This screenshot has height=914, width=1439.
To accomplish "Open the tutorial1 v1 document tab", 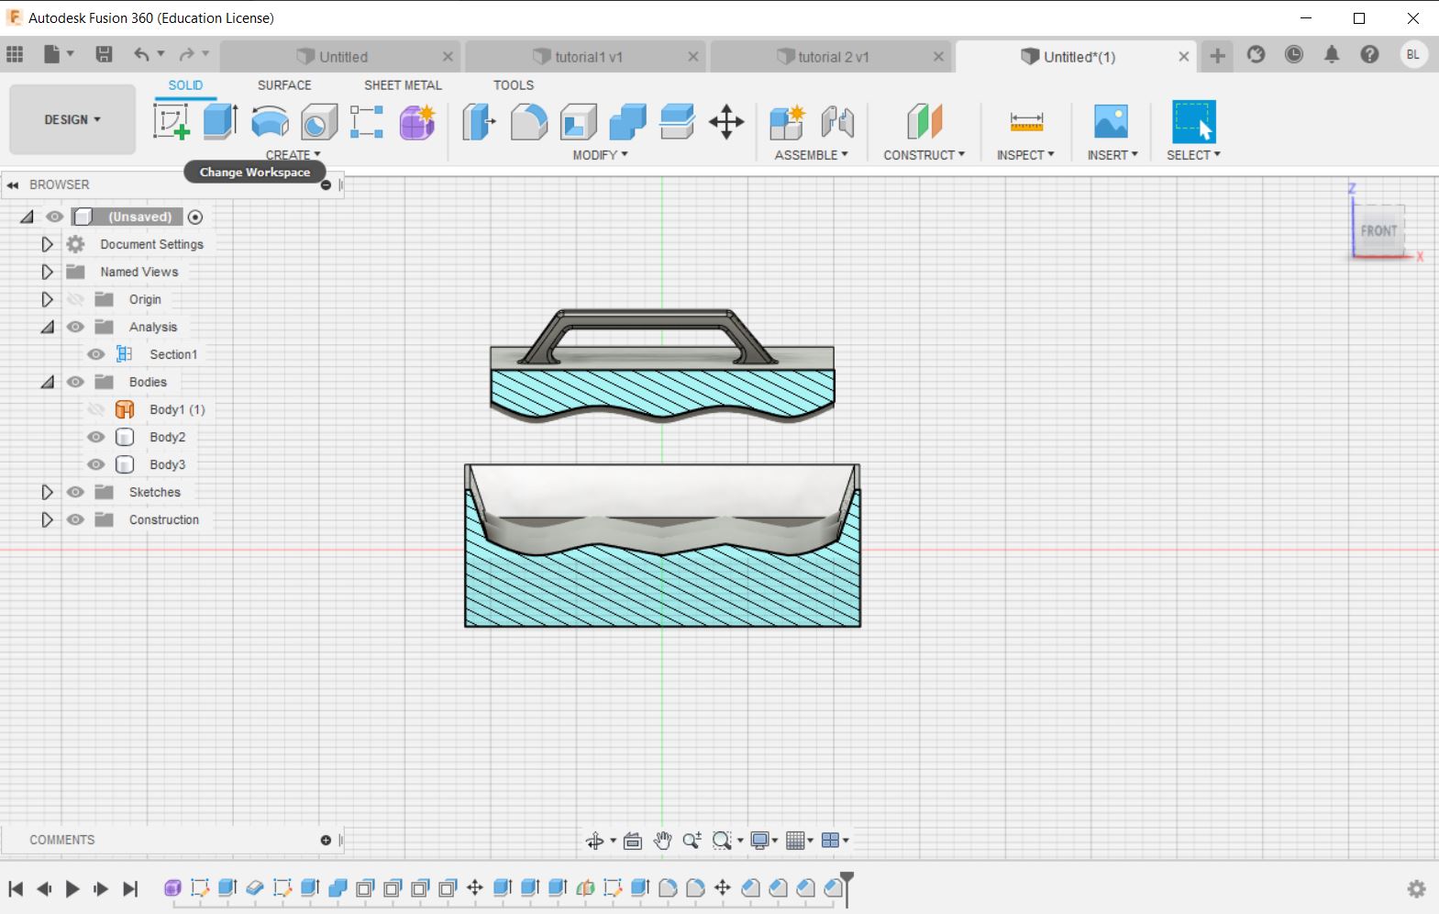I will [589, 57].
